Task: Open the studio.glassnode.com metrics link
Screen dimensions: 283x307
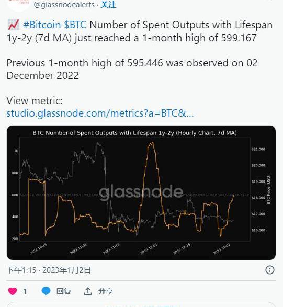Action: pyautogui.click(x=100, y=113)
